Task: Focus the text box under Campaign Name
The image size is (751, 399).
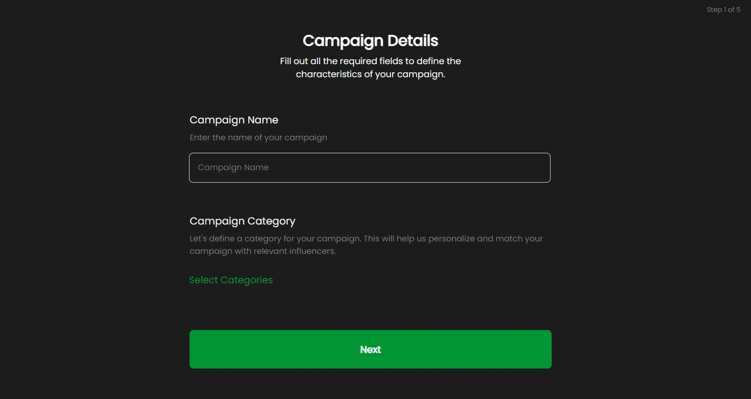Action: (369, 167)
